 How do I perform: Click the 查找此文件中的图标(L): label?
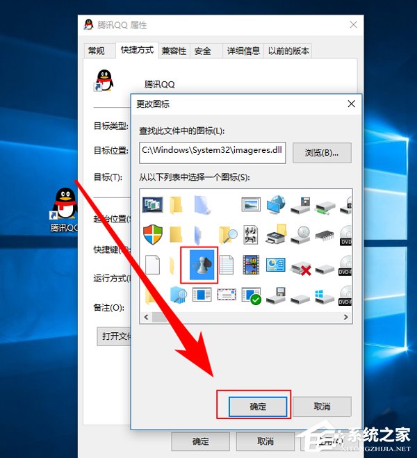[x=181, y=131]
